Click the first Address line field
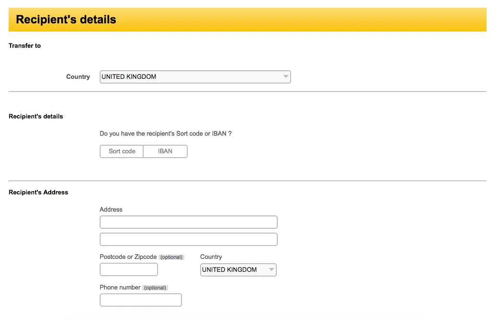This screenshot has height=321, width=499. pos(188,222)
